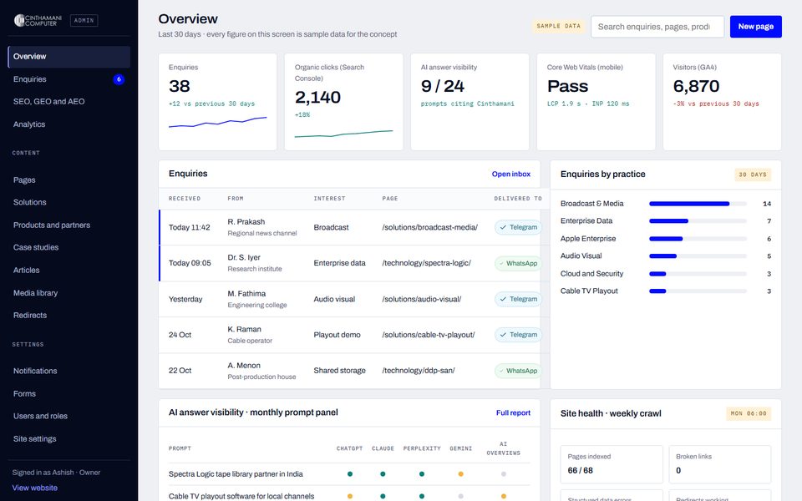Click the Cable TV playout software prompt
Image resolution: width=802 pixels, height=501 pixels.
241,496
